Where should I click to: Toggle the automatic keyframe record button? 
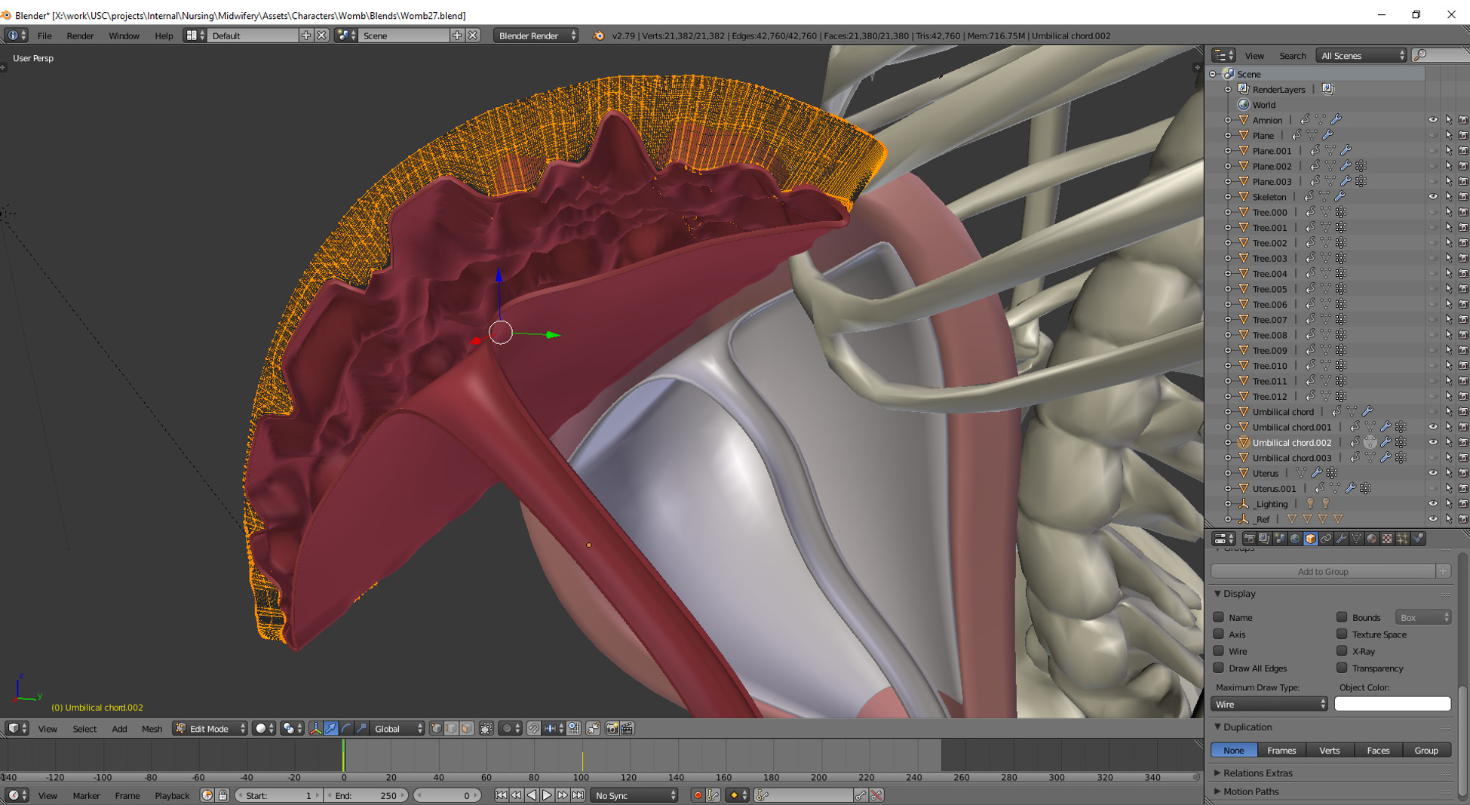click(698, 795)
